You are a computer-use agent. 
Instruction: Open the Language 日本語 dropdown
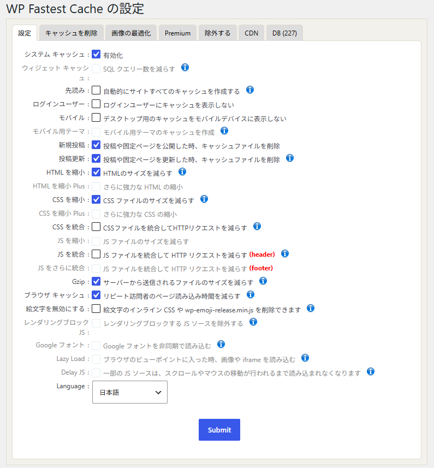click(130, 392)
